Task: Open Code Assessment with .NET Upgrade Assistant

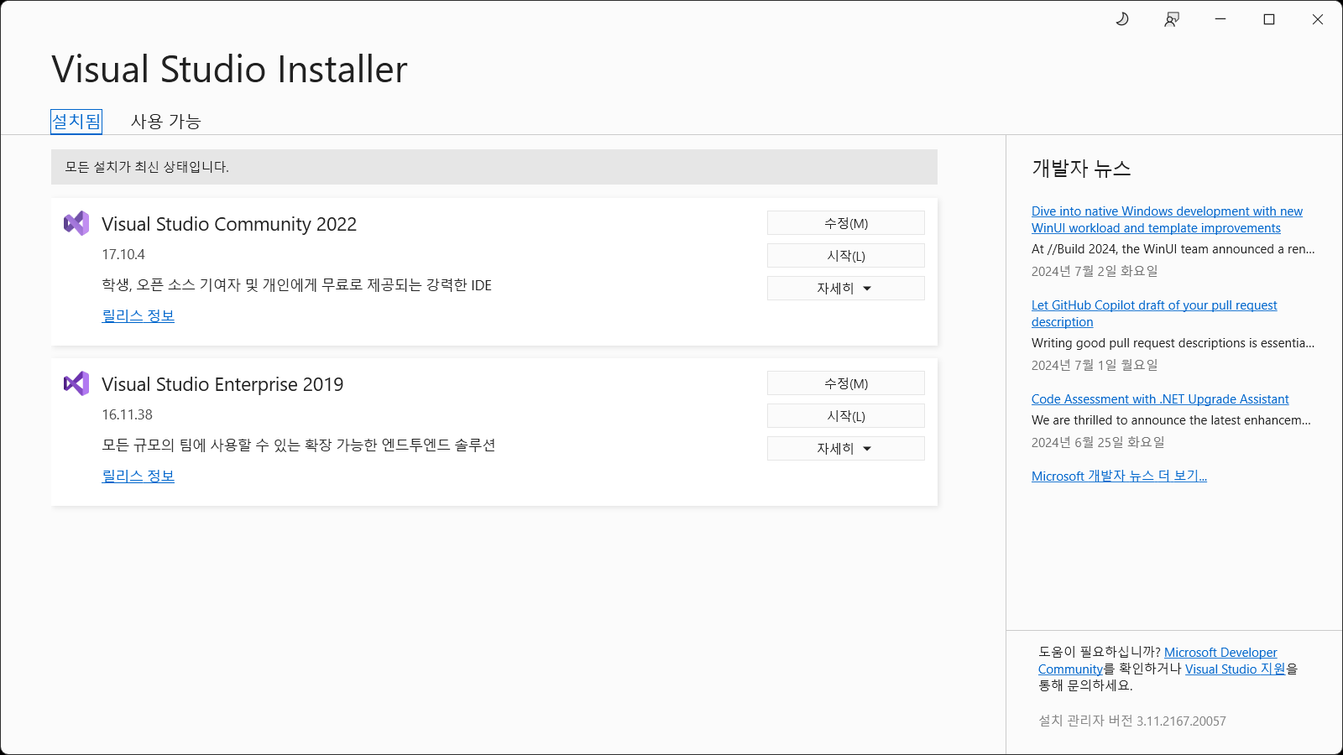Action: click(x=1160, y=399)
